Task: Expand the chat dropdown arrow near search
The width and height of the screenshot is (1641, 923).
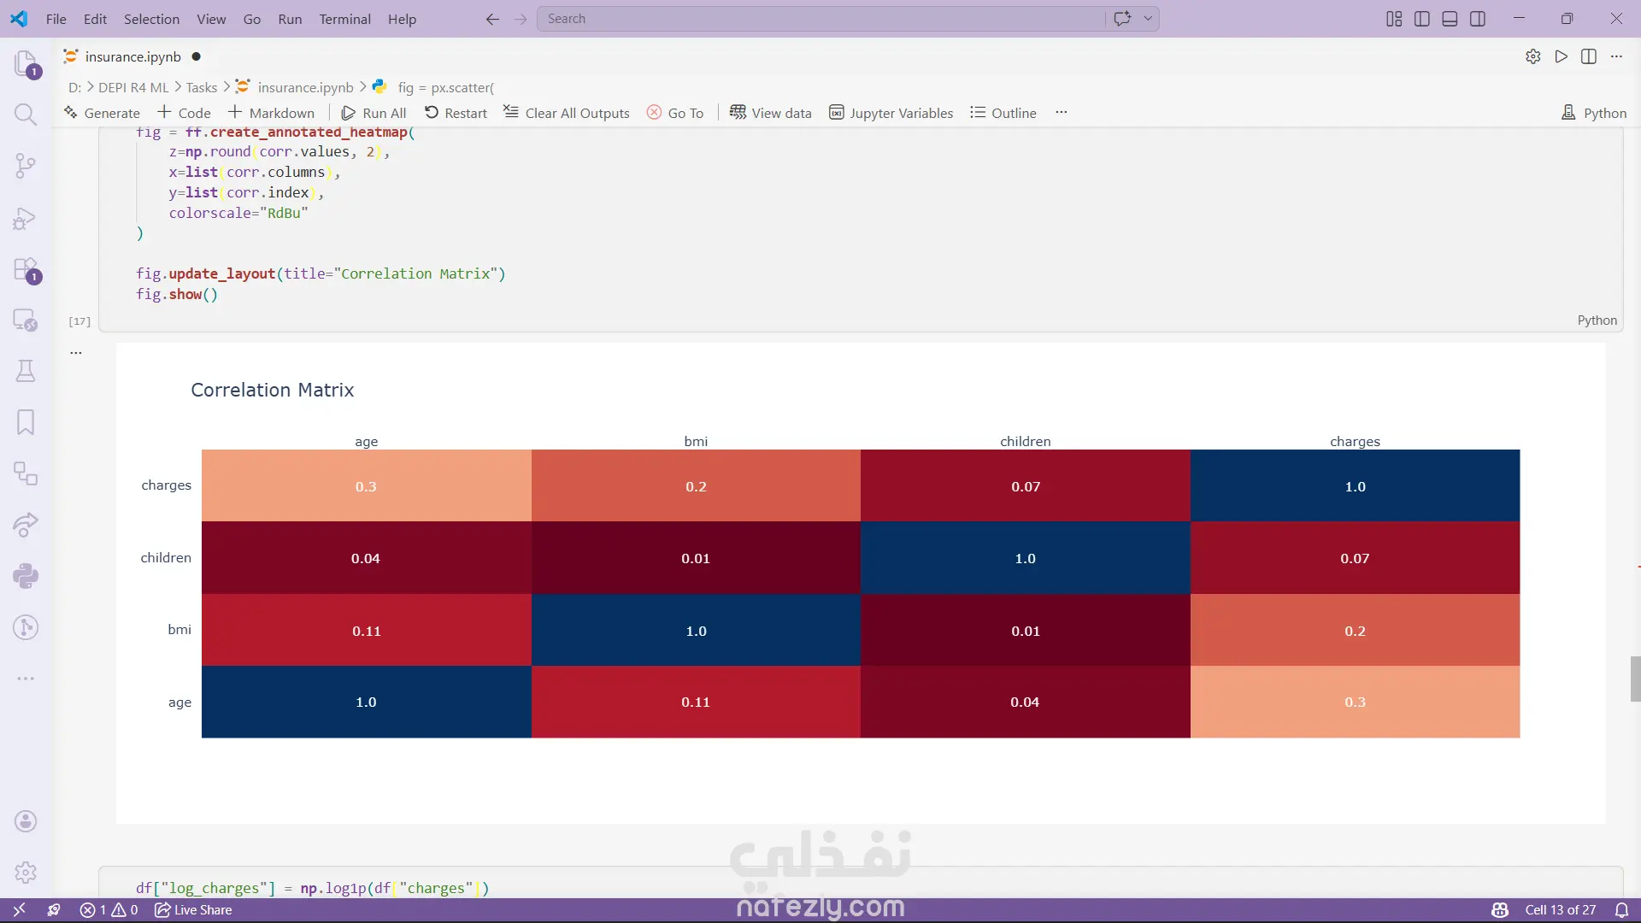Action: tap(1148, 19)
